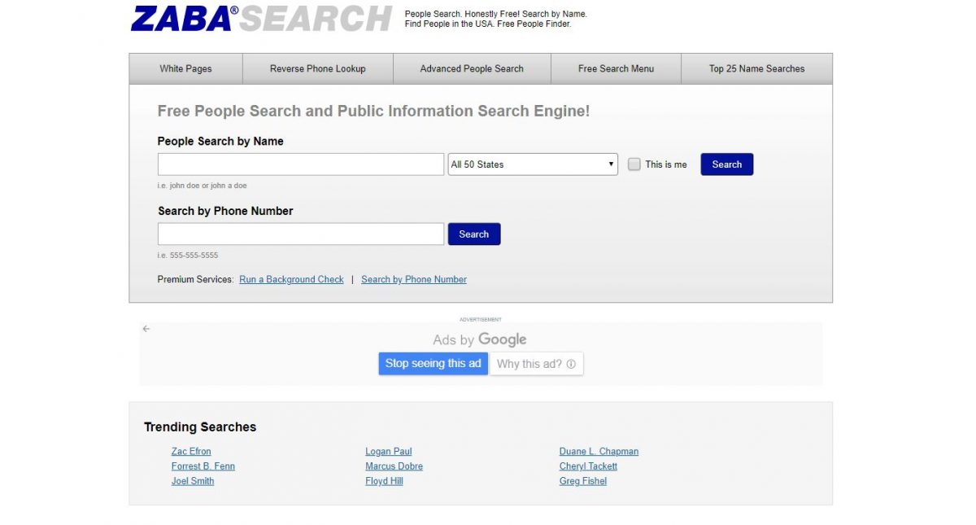Open the All 50 States dropdown
The width and height of the screenshot is (976, 525).
[533, 164]
